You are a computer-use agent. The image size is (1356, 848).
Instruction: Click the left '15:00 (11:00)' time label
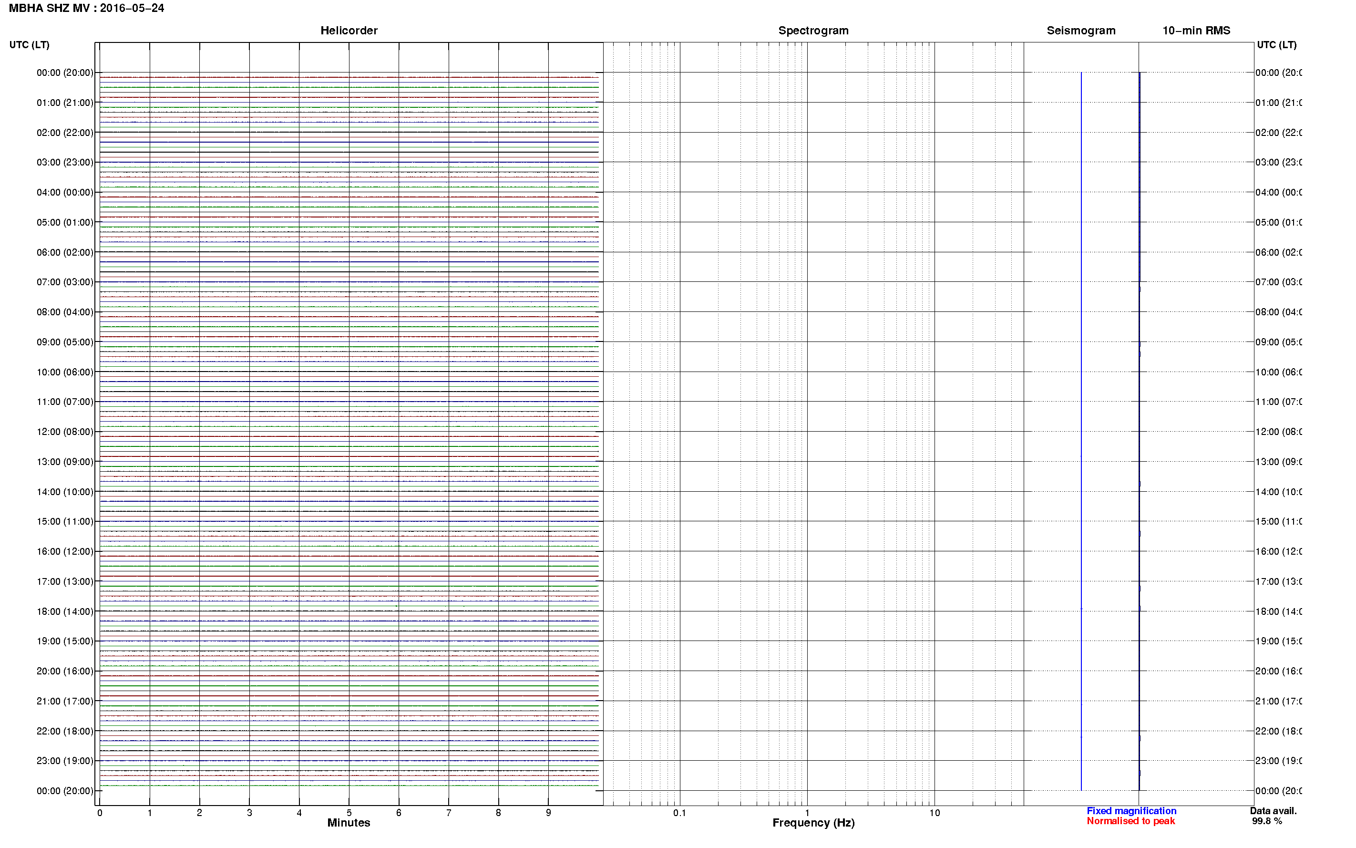pyautogui.click(x=65, y=522)
